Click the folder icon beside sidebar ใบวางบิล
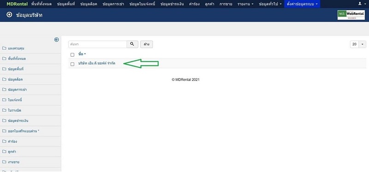This screenshot has height=172, width=369. tap(4, 110)
